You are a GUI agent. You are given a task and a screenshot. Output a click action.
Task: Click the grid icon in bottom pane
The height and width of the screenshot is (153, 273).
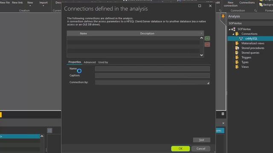(x=49, y=130)
